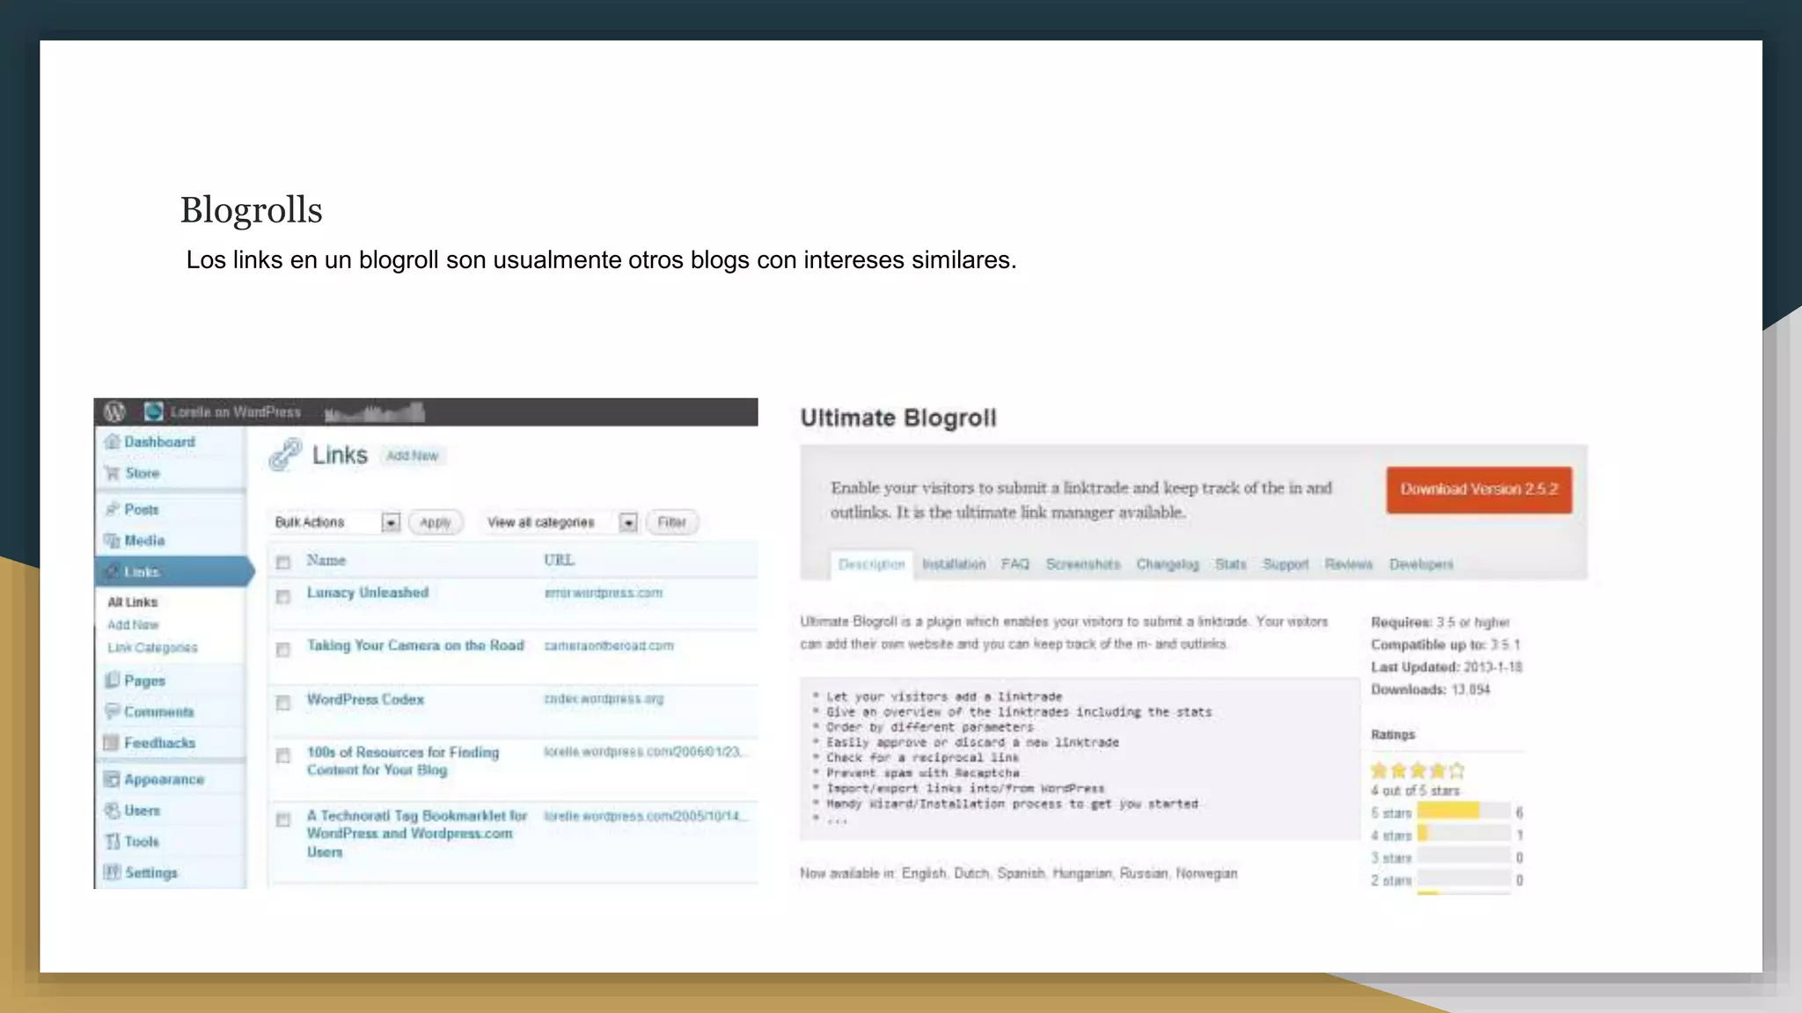Click the 5 stars rating bar

pyautogui.click(x=1463, y=812)
